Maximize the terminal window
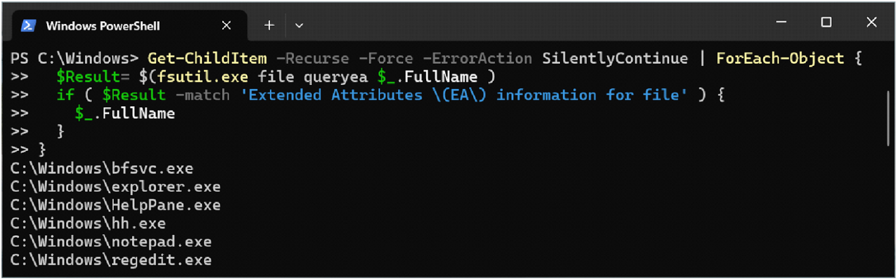 pos(826,22)
